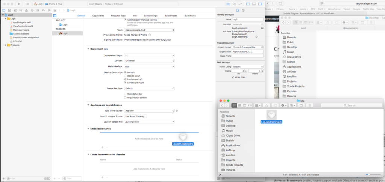Show the Quick Help inspector
The height and width of the screenshot is (182, 385).
[243, 10]
